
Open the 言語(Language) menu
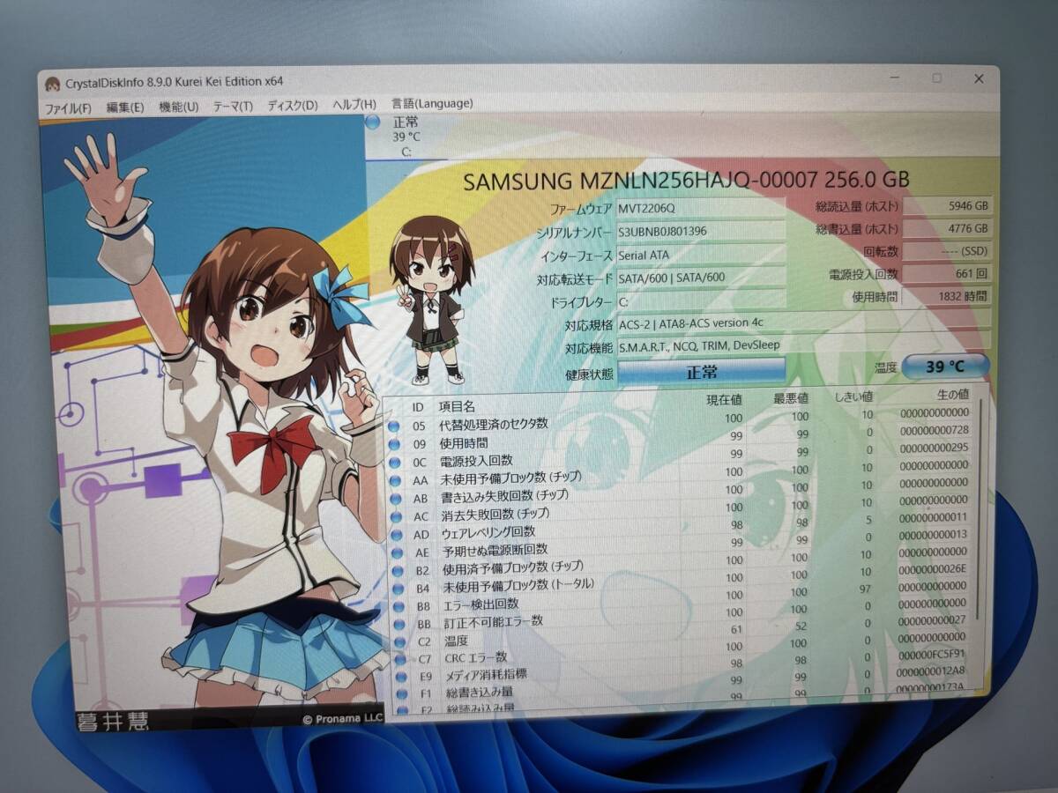coord(432,103)
